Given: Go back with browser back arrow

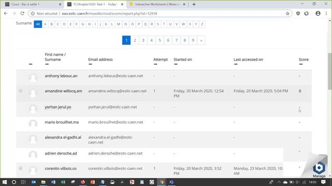Looking at the screenshot, I should 6,13.
